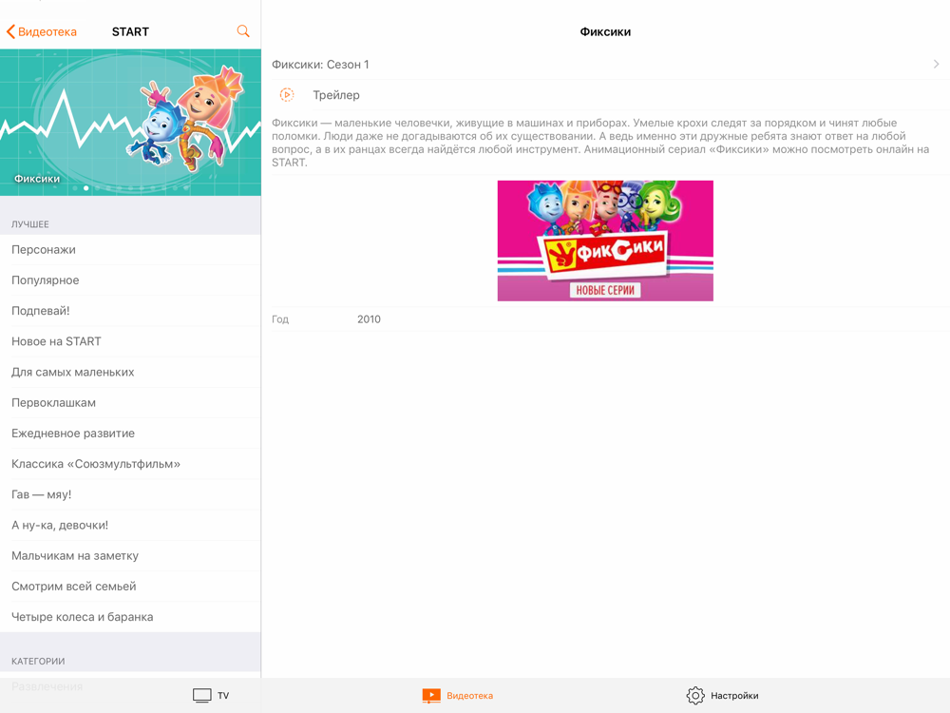The image size is (950, 713).
Task: Open the Популярное list
Action: click(130, 280)
